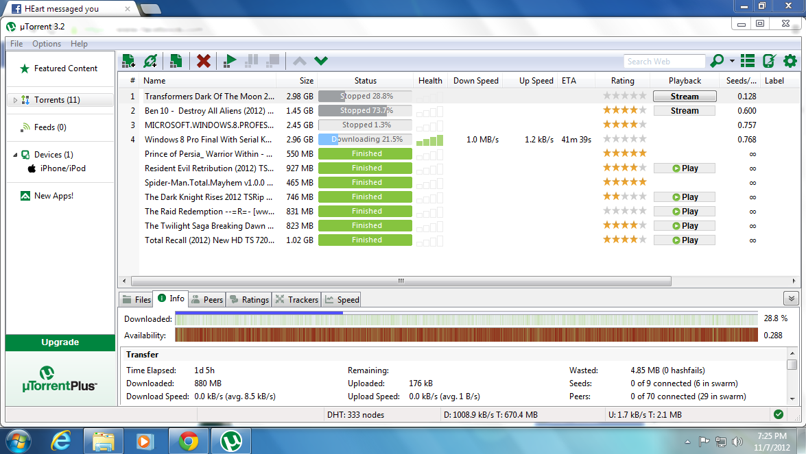Play The Twilight Saga Breaking Dawn torrent
This screenshot has width=806, height=454.
tap(685, 226)
